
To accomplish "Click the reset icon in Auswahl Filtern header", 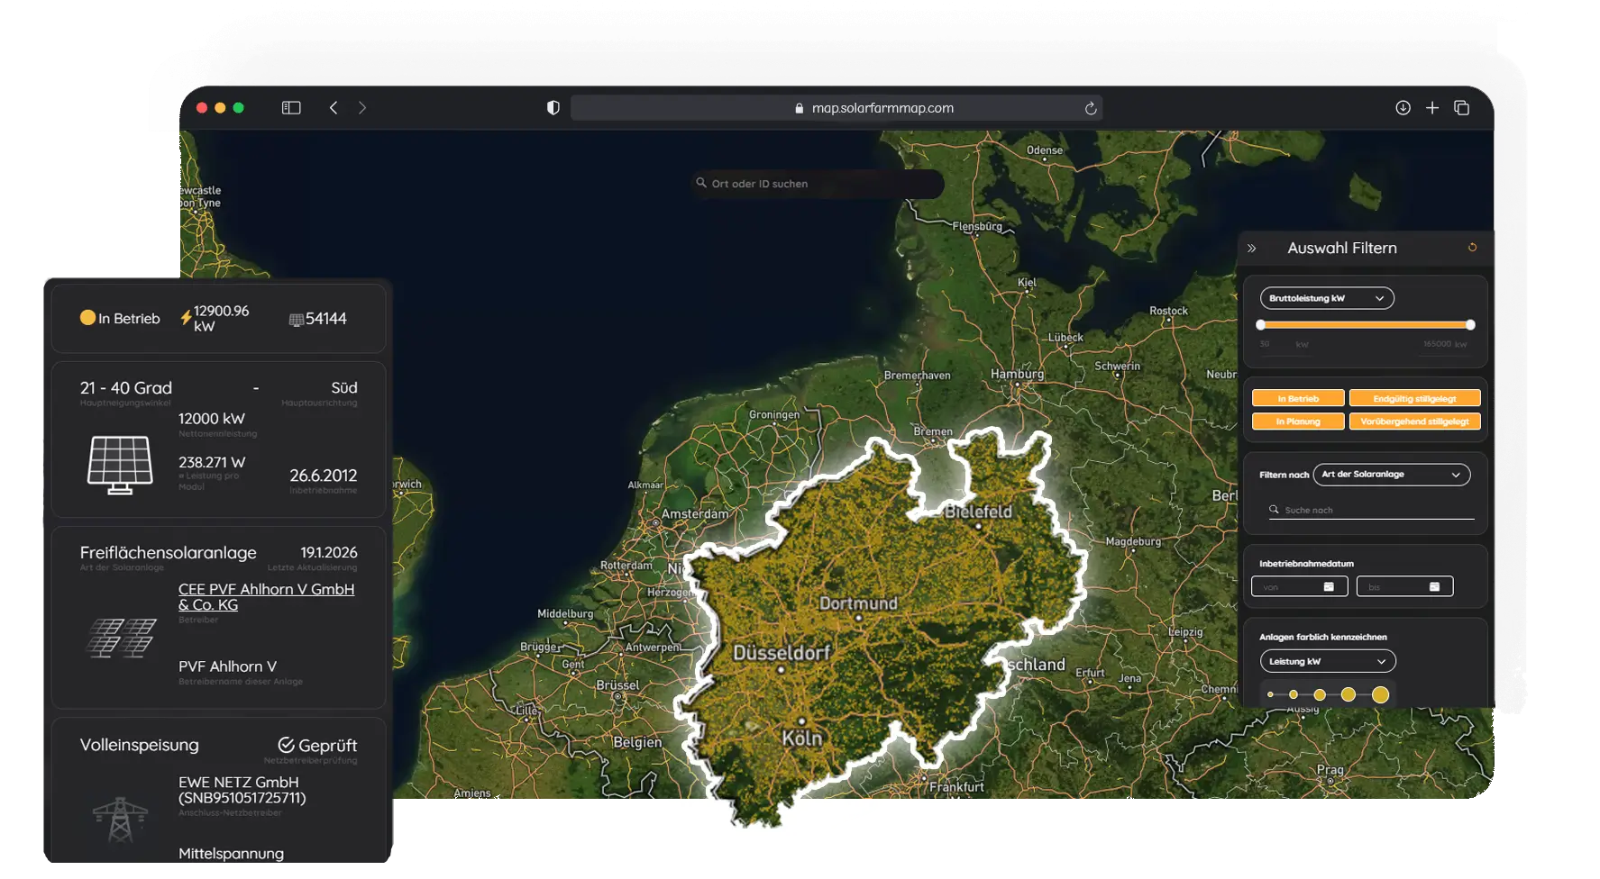I will pyautogui.click(x=1472, y=247).
